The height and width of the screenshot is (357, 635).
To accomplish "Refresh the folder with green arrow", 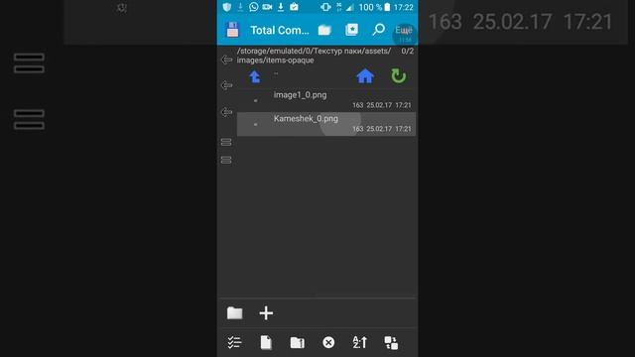I will [x=399, y=76].
